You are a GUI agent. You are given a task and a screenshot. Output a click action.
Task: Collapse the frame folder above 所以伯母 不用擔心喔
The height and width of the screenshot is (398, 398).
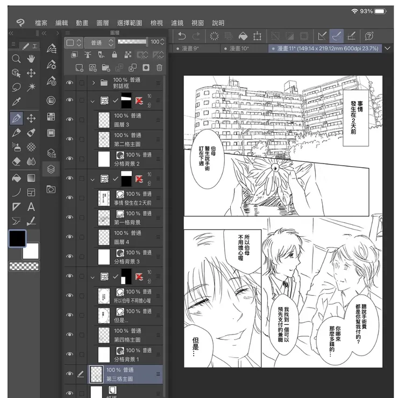tap(93, 278)
